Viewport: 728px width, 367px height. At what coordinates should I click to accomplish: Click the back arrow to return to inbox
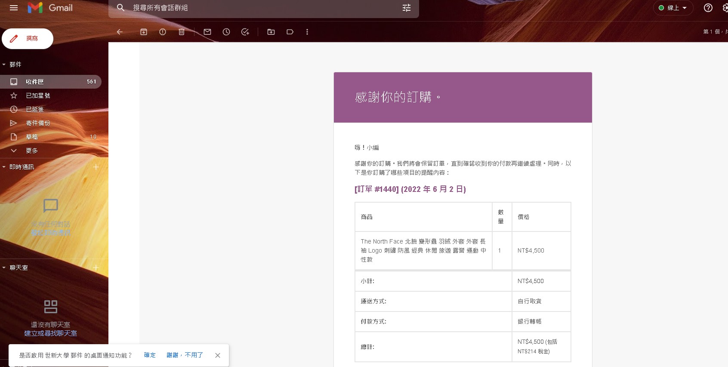120,32
